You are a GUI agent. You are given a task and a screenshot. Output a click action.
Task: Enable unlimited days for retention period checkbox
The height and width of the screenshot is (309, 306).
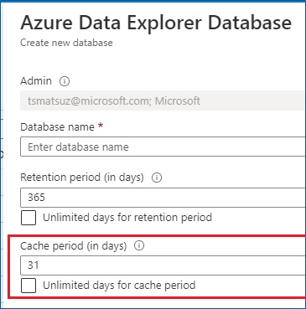coord(29,218)
